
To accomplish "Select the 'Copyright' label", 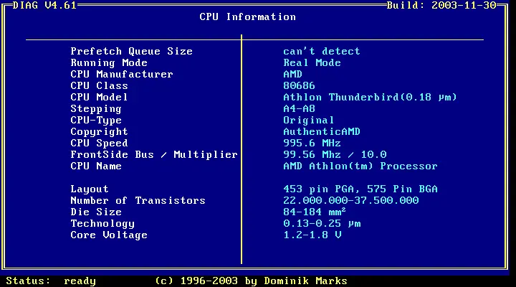I will tap(99, 132).
